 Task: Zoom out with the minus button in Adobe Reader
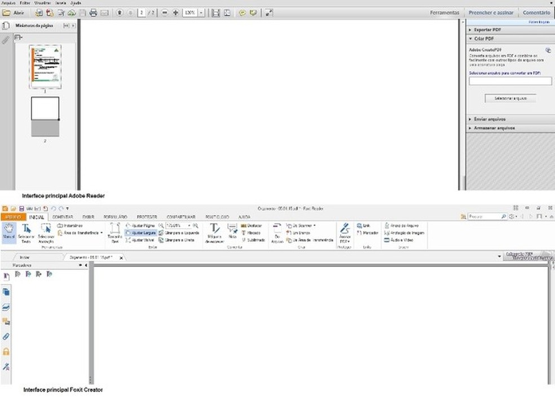point(165,13)
